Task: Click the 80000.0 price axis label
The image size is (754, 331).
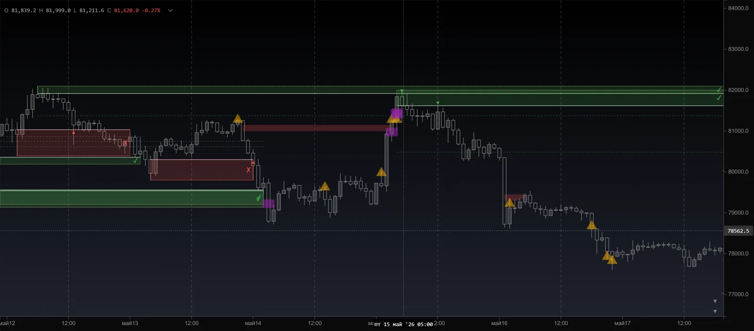Action: tap(738, 172)
